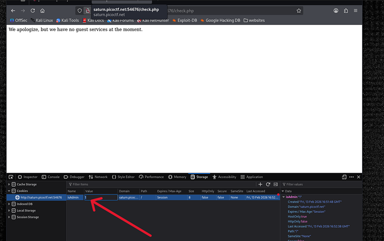This screenshot has height=241, width=384.
Task: Refresh the cookie list in Storage panel
Action: pyautogui.click(x=268, y=184)
